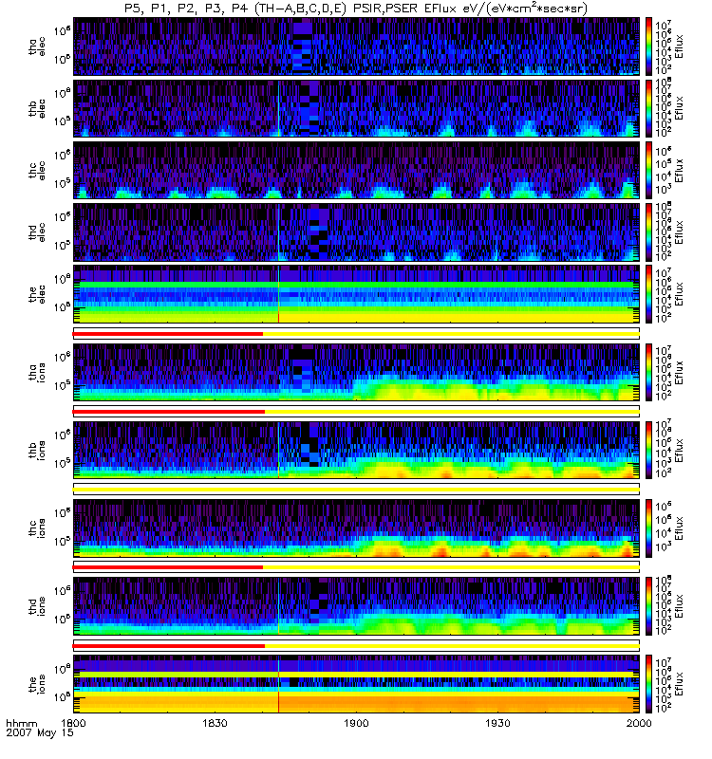Click the color bar beside the elec panel
712x759 pixels.
pyautogui.click(x=648, y=294)
